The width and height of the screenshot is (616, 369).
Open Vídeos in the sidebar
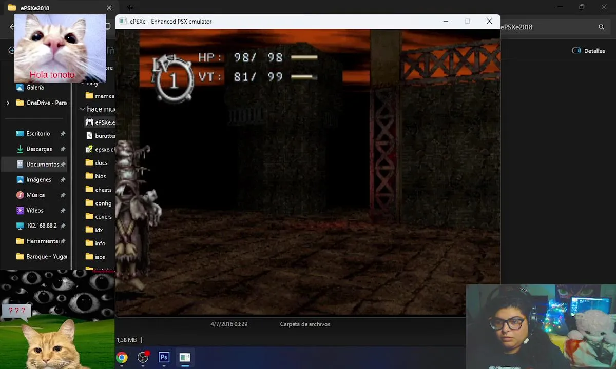(30, 210)
